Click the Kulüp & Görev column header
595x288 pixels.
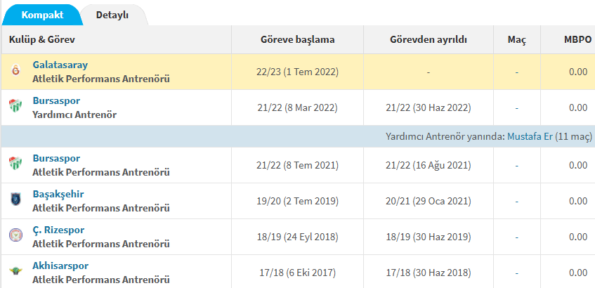click(42, 40)
